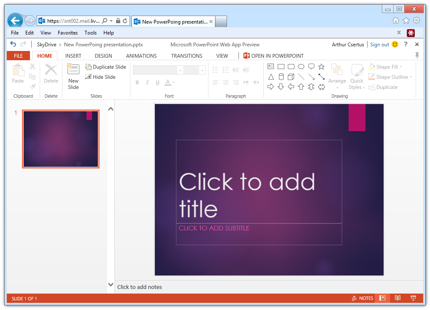Center align text
This screenshot has width=430, height=310.
(x=226, y=83)
